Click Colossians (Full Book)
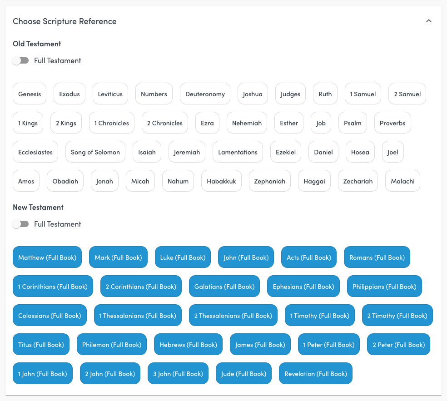Viewport: 447px width, 401px height. tap(50, 316)
